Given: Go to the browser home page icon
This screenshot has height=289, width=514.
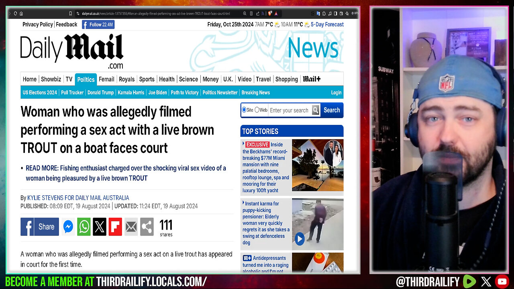Looking at the screenshot, I should click(21, 13).
